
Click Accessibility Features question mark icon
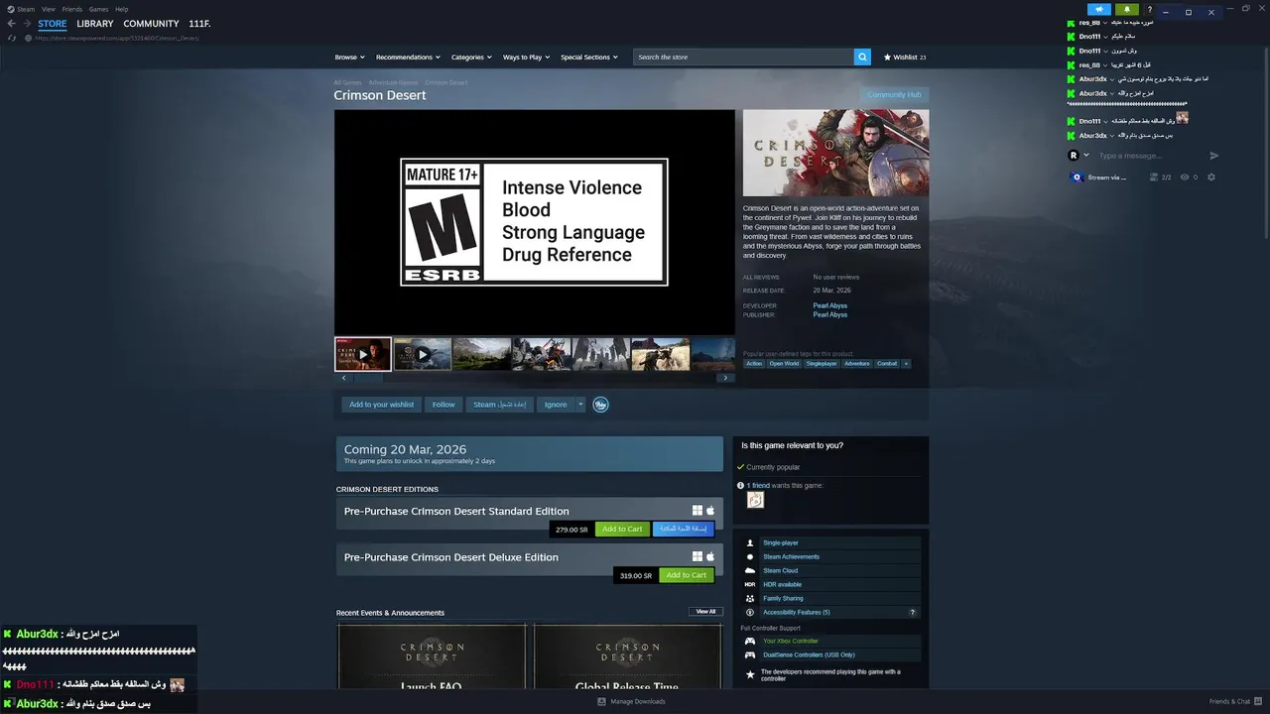[913, 612]
